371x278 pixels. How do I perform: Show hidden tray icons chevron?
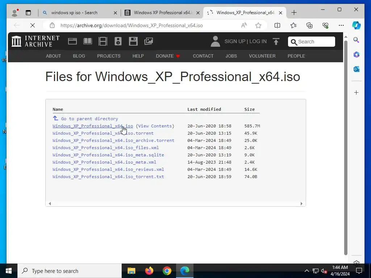[x=307, y=271]
